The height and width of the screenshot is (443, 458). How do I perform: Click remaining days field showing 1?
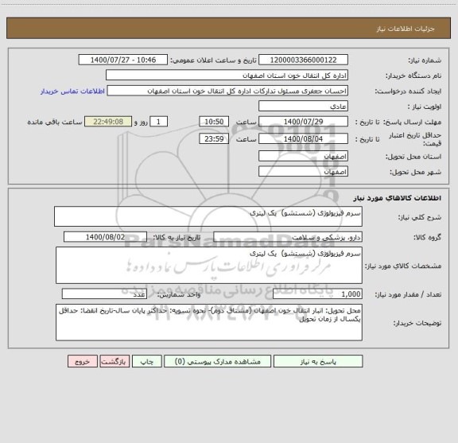pyautogui.click(x=158, y=122)
